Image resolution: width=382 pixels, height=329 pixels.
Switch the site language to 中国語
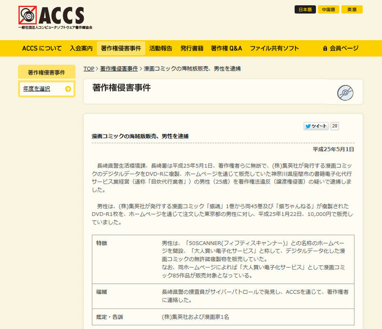pos(329,10)
